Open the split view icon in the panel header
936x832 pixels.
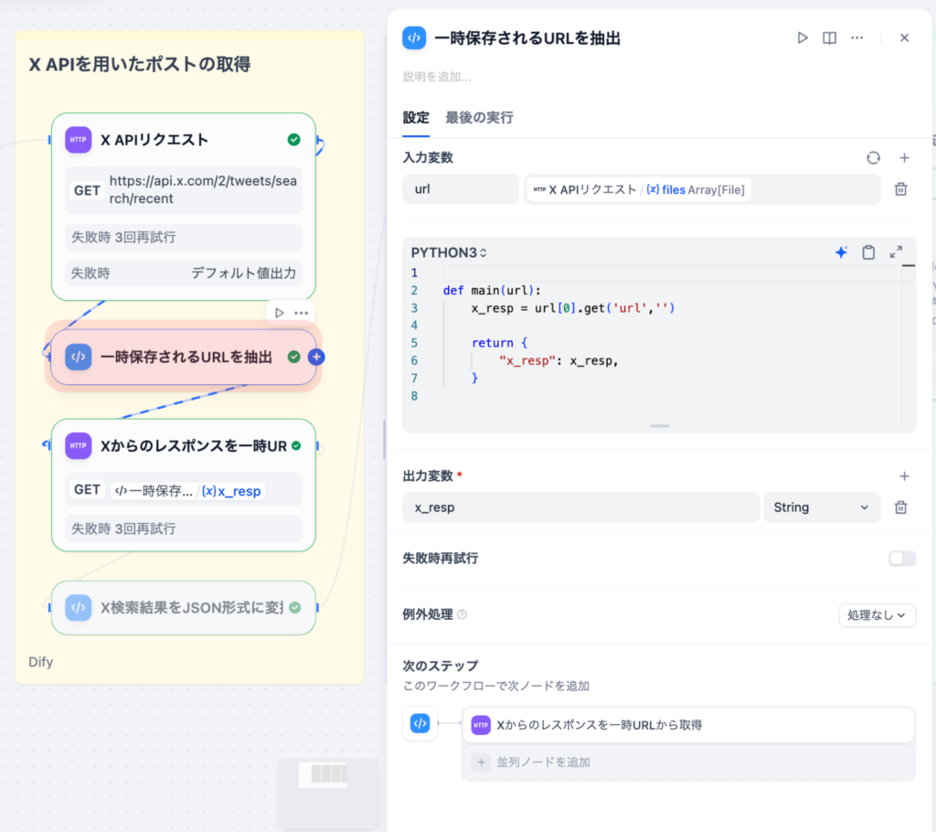(x=829, y=37)
